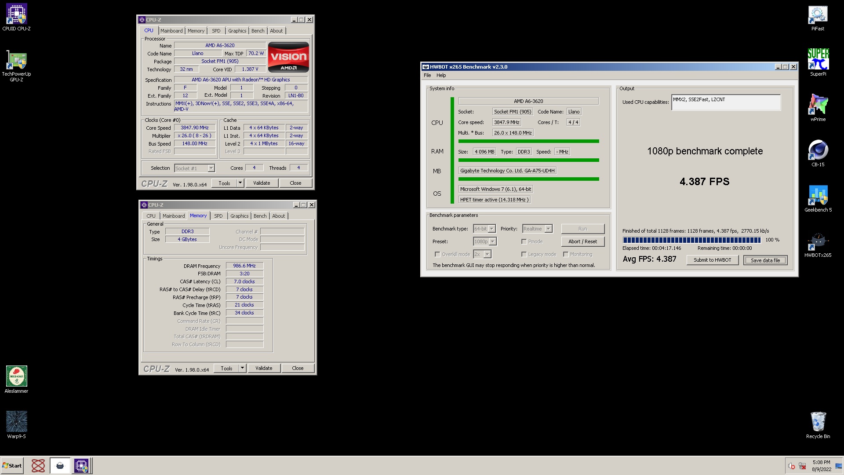844x475 pixels.
Task: Switch to the CPU-Z taskbar item
Action: click(x=81, y=466)
